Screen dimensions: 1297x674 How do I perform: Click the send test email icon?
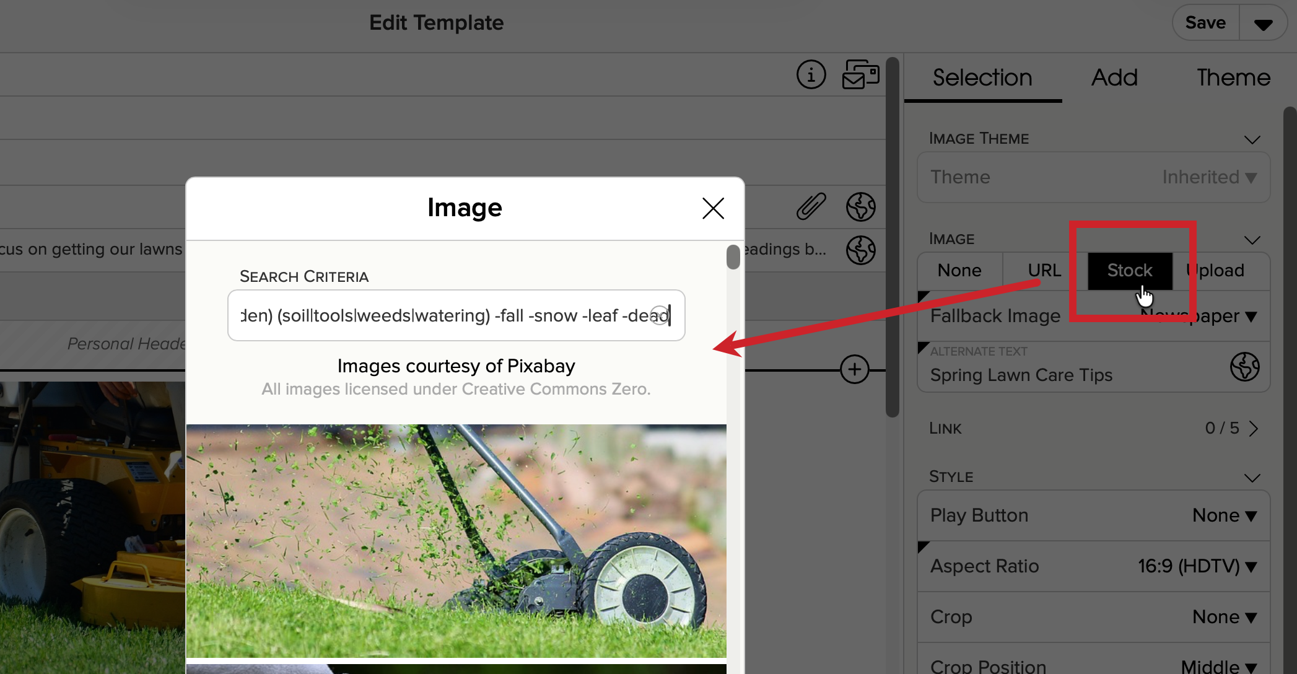pos(860,75)
